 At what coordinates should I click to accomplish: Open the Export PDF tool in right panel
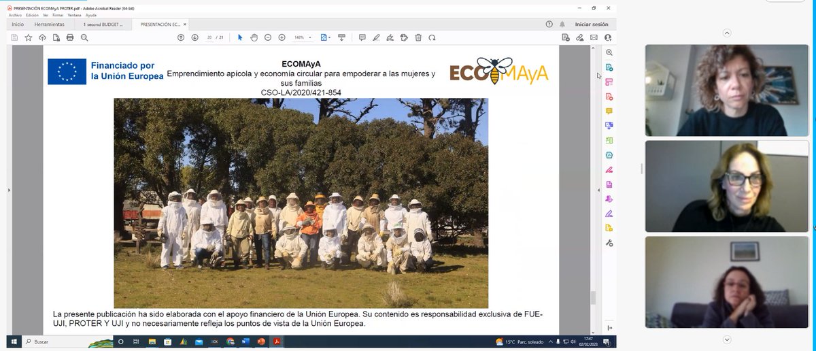coord(609,67)
